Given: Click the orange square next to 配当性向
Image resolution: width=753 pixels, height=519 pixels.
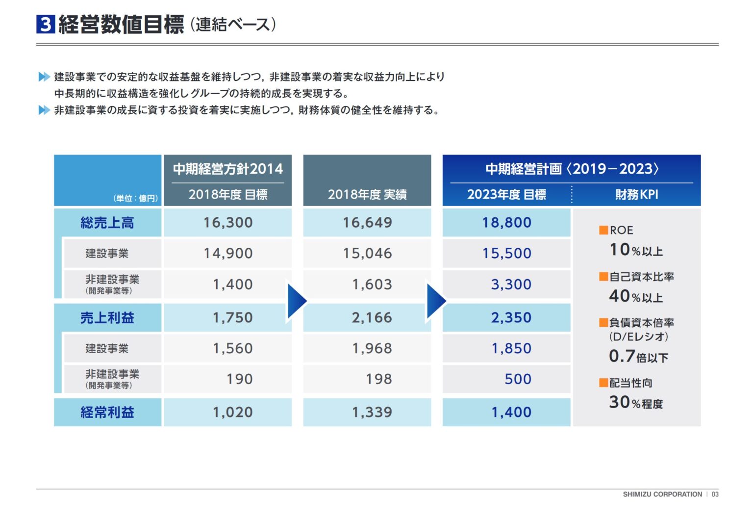Looking at the screenshot, I should (603, 383).
